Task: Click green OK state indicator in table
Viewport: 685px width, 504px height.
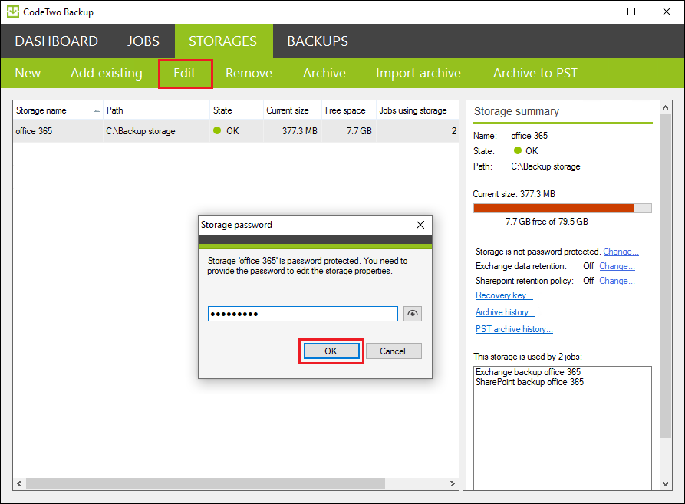Action: 217,130
